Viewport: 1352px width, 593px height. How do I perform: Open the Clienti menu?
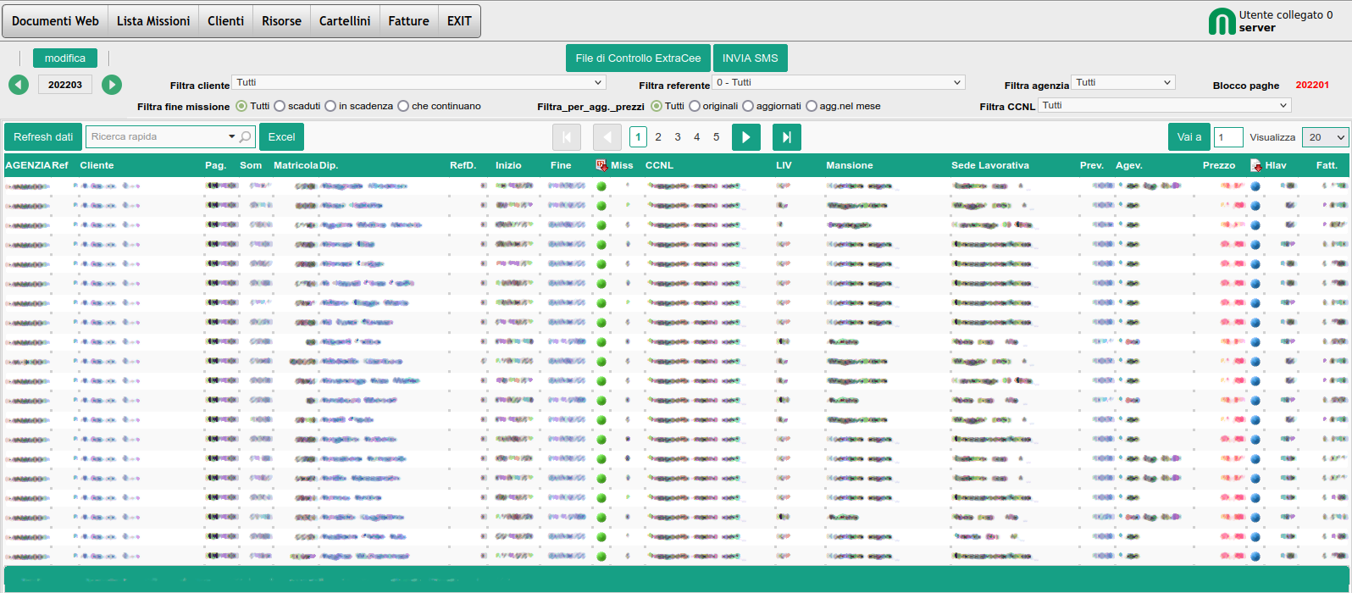[x=225, y=21]
